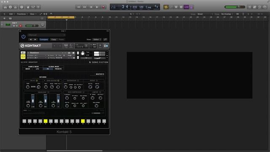The width and height of the screenshot is (270, 152).
Task: Adjust the master volume slider
Action: 235,7
